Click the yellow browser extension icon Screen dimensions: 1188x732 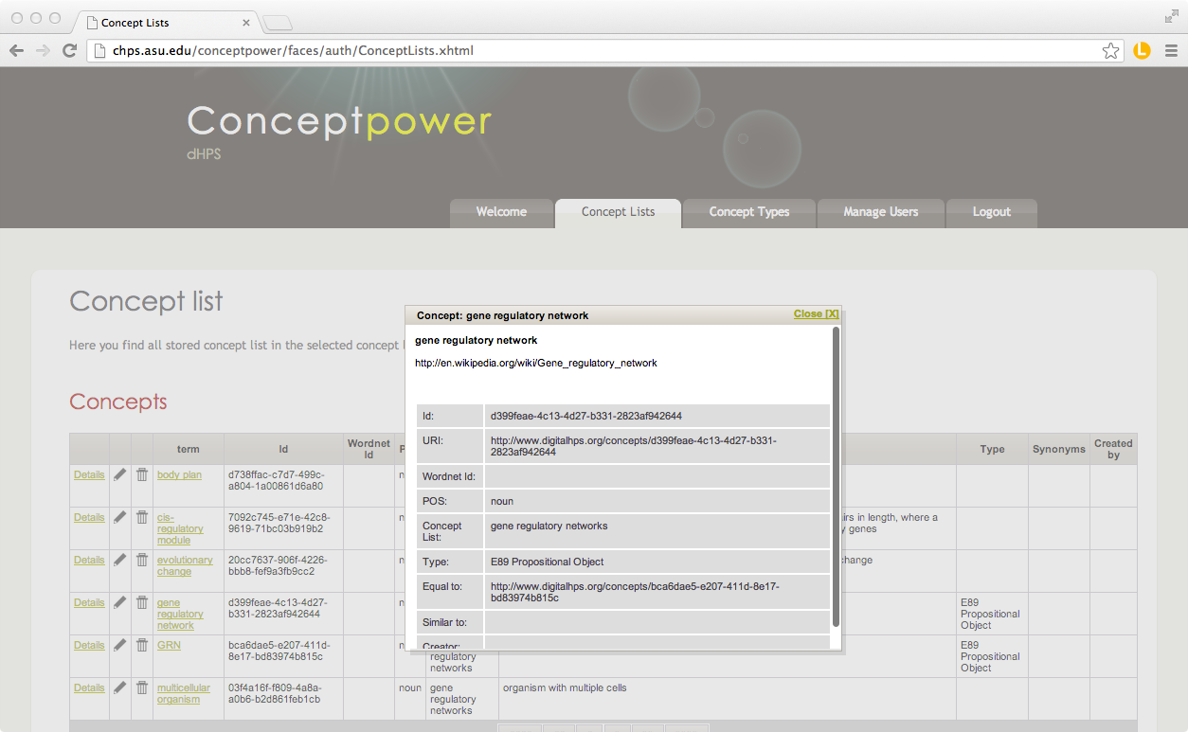(1142, 50)
